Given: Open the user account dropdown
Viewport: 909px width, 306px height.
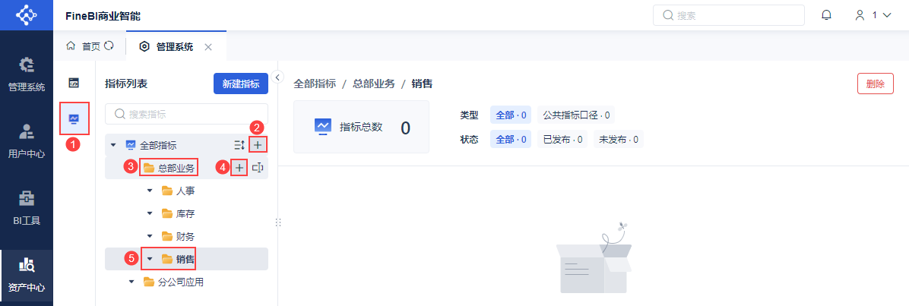Looking at the screenshot, I should pos(873,16).
